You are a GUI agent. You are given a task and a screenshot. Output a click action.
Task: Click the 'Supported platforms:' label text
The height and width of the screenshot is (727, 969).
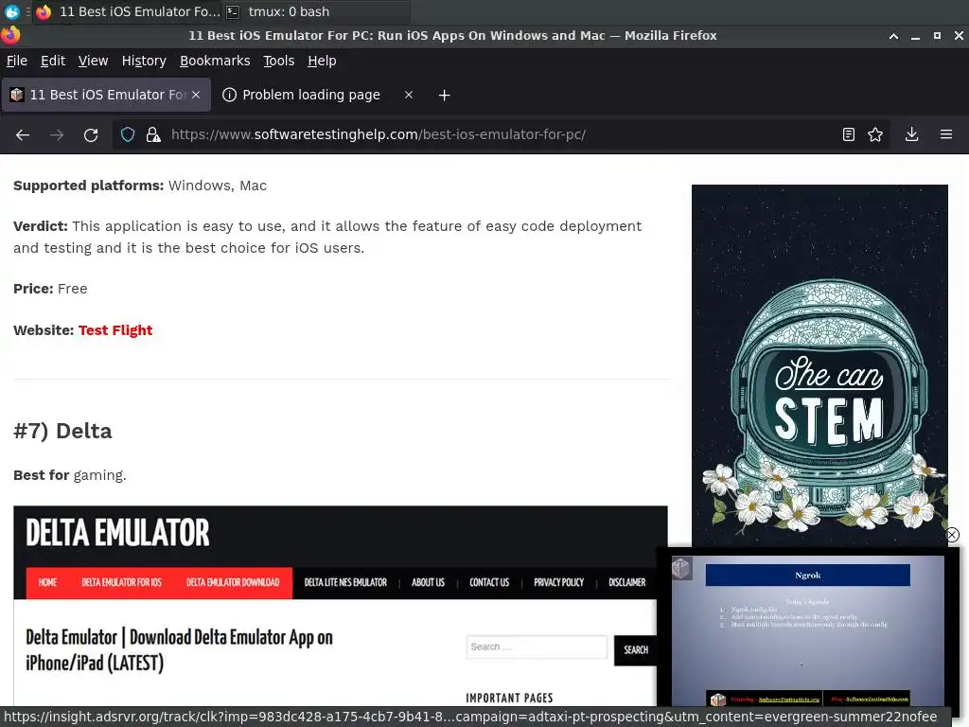click(88, 186)
